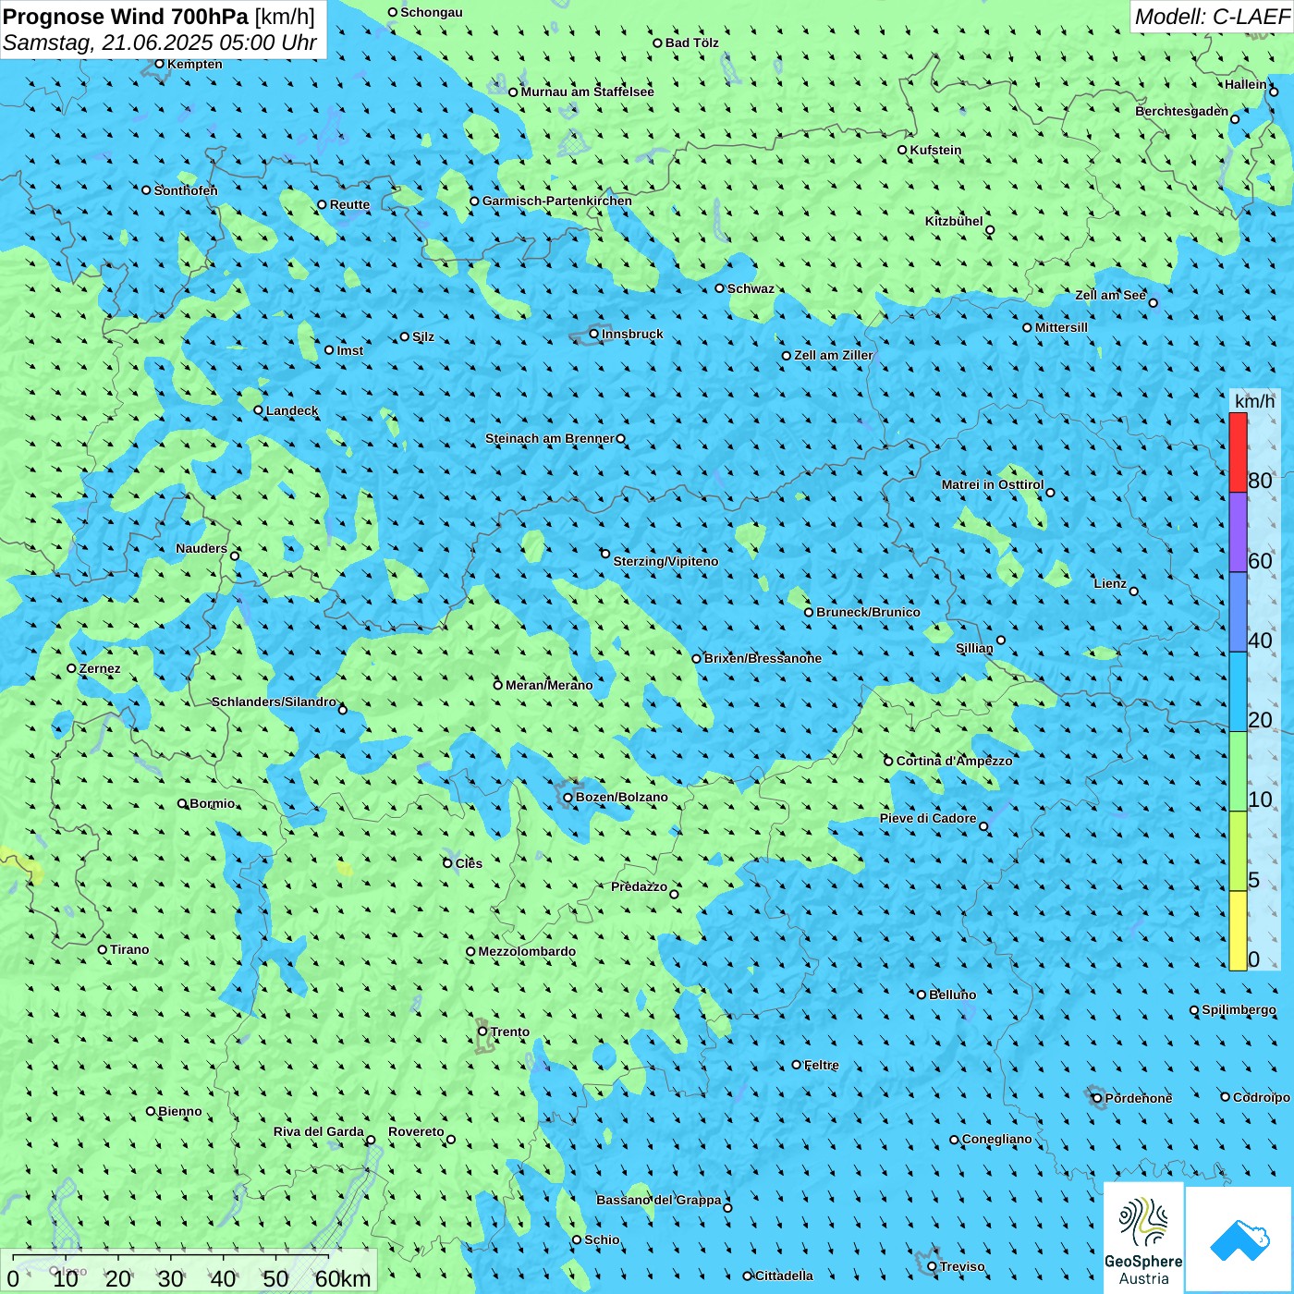Screen dimensions: 1294x1294
Task: Click the 'Mezzolombardo' label
Action: [x=527, y=951]
